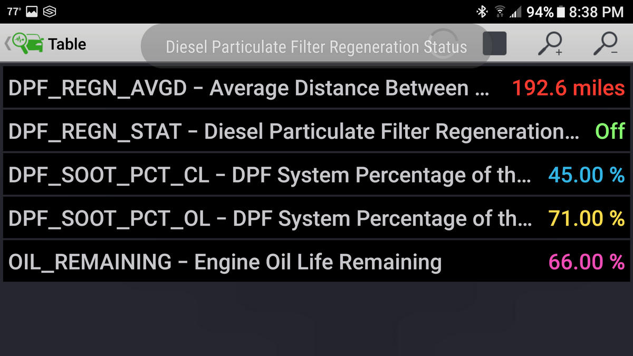This screenshot has width=633, height=356.
Task: Open the green car diagnostics app icon
Action: coord(25,44)
